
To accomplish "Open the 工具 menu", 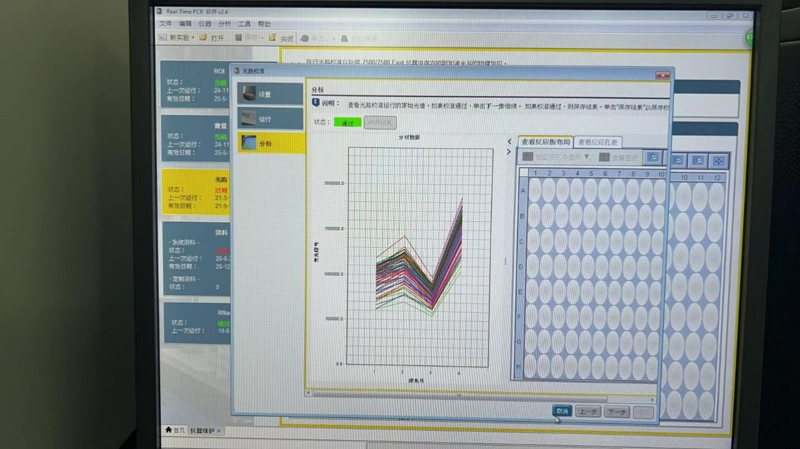I will pos(245,24).
